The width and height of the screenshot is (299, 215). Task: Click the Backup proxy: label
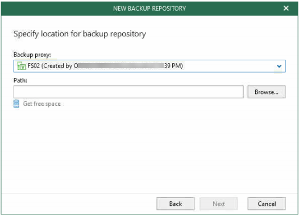click(32, 55)
